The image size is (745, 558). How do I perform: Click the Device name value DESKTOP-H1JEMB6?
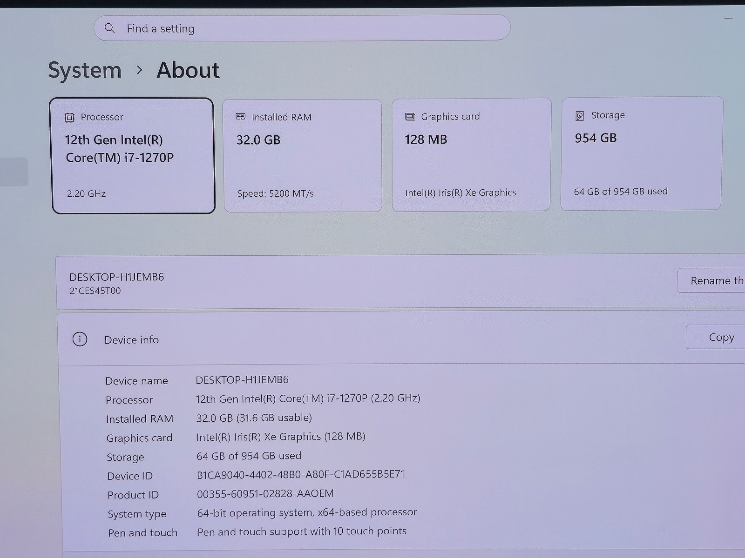click(x=242, y=380)
